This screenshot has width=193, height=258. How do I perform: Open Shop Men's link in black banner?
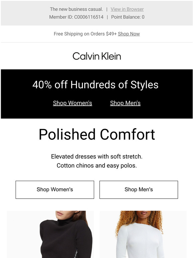click(125, 103)
